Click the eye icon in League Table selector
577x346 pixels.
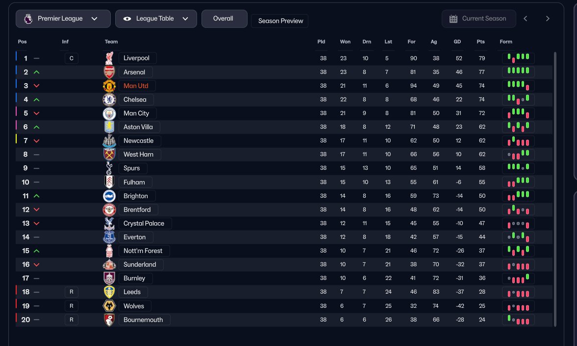(127, 19)
